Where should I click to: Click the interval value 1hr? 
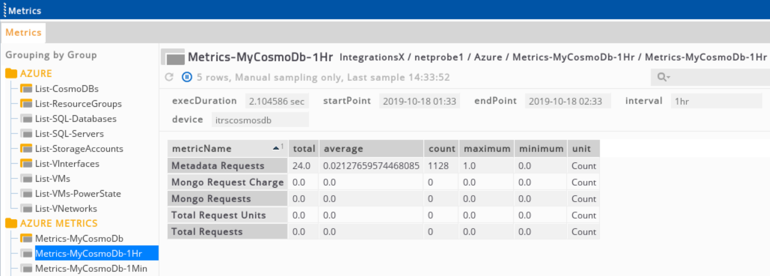pyautogui.click(x=716, y=101)
